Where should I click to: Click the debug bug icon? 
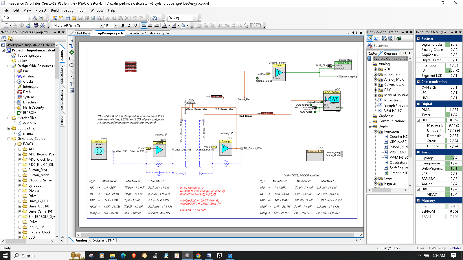(43, 25)
